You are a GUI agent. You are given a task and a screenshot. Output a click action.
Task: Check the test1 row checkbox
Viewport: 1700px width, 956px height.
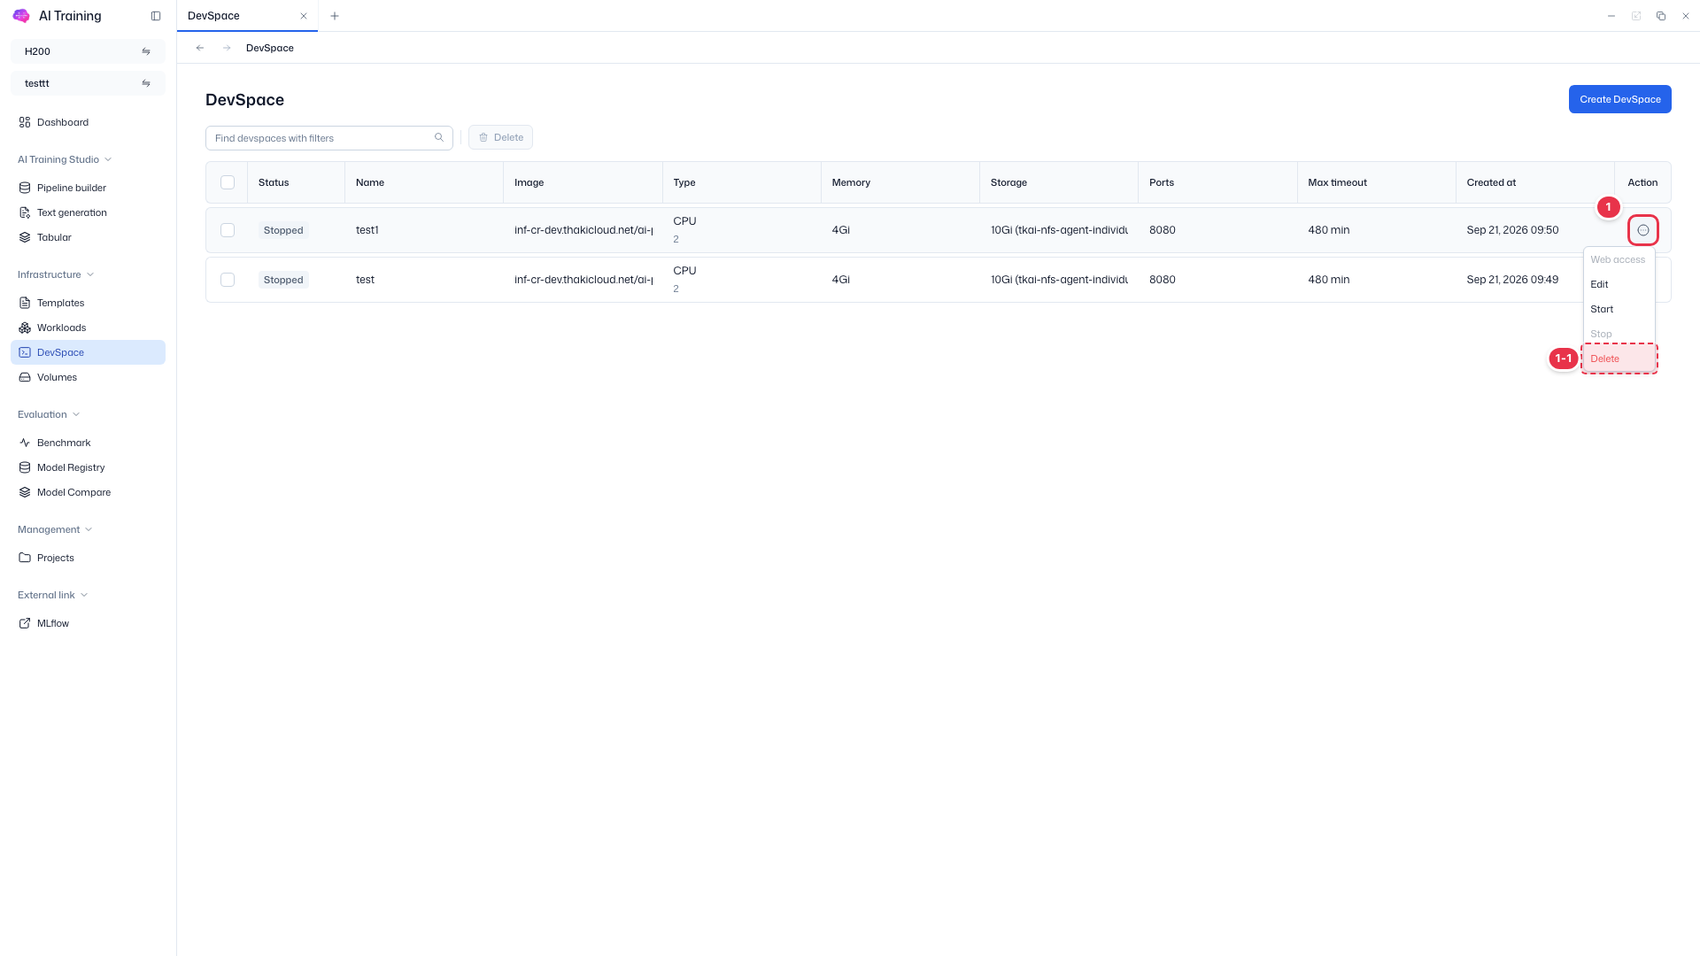(228, 230)
